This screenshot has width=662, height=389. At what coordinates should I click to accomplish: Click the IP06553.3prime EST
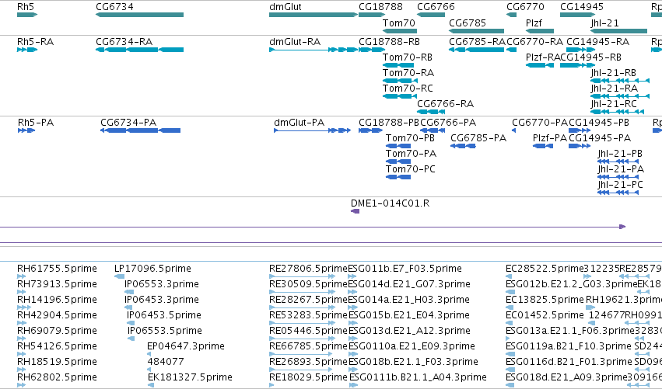tap(129, 293)
